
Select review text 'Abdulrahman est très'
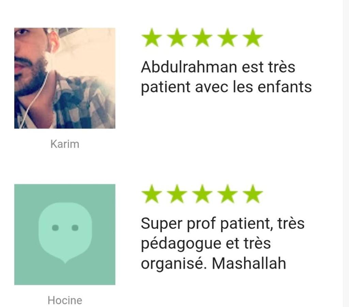click(218, 67)
